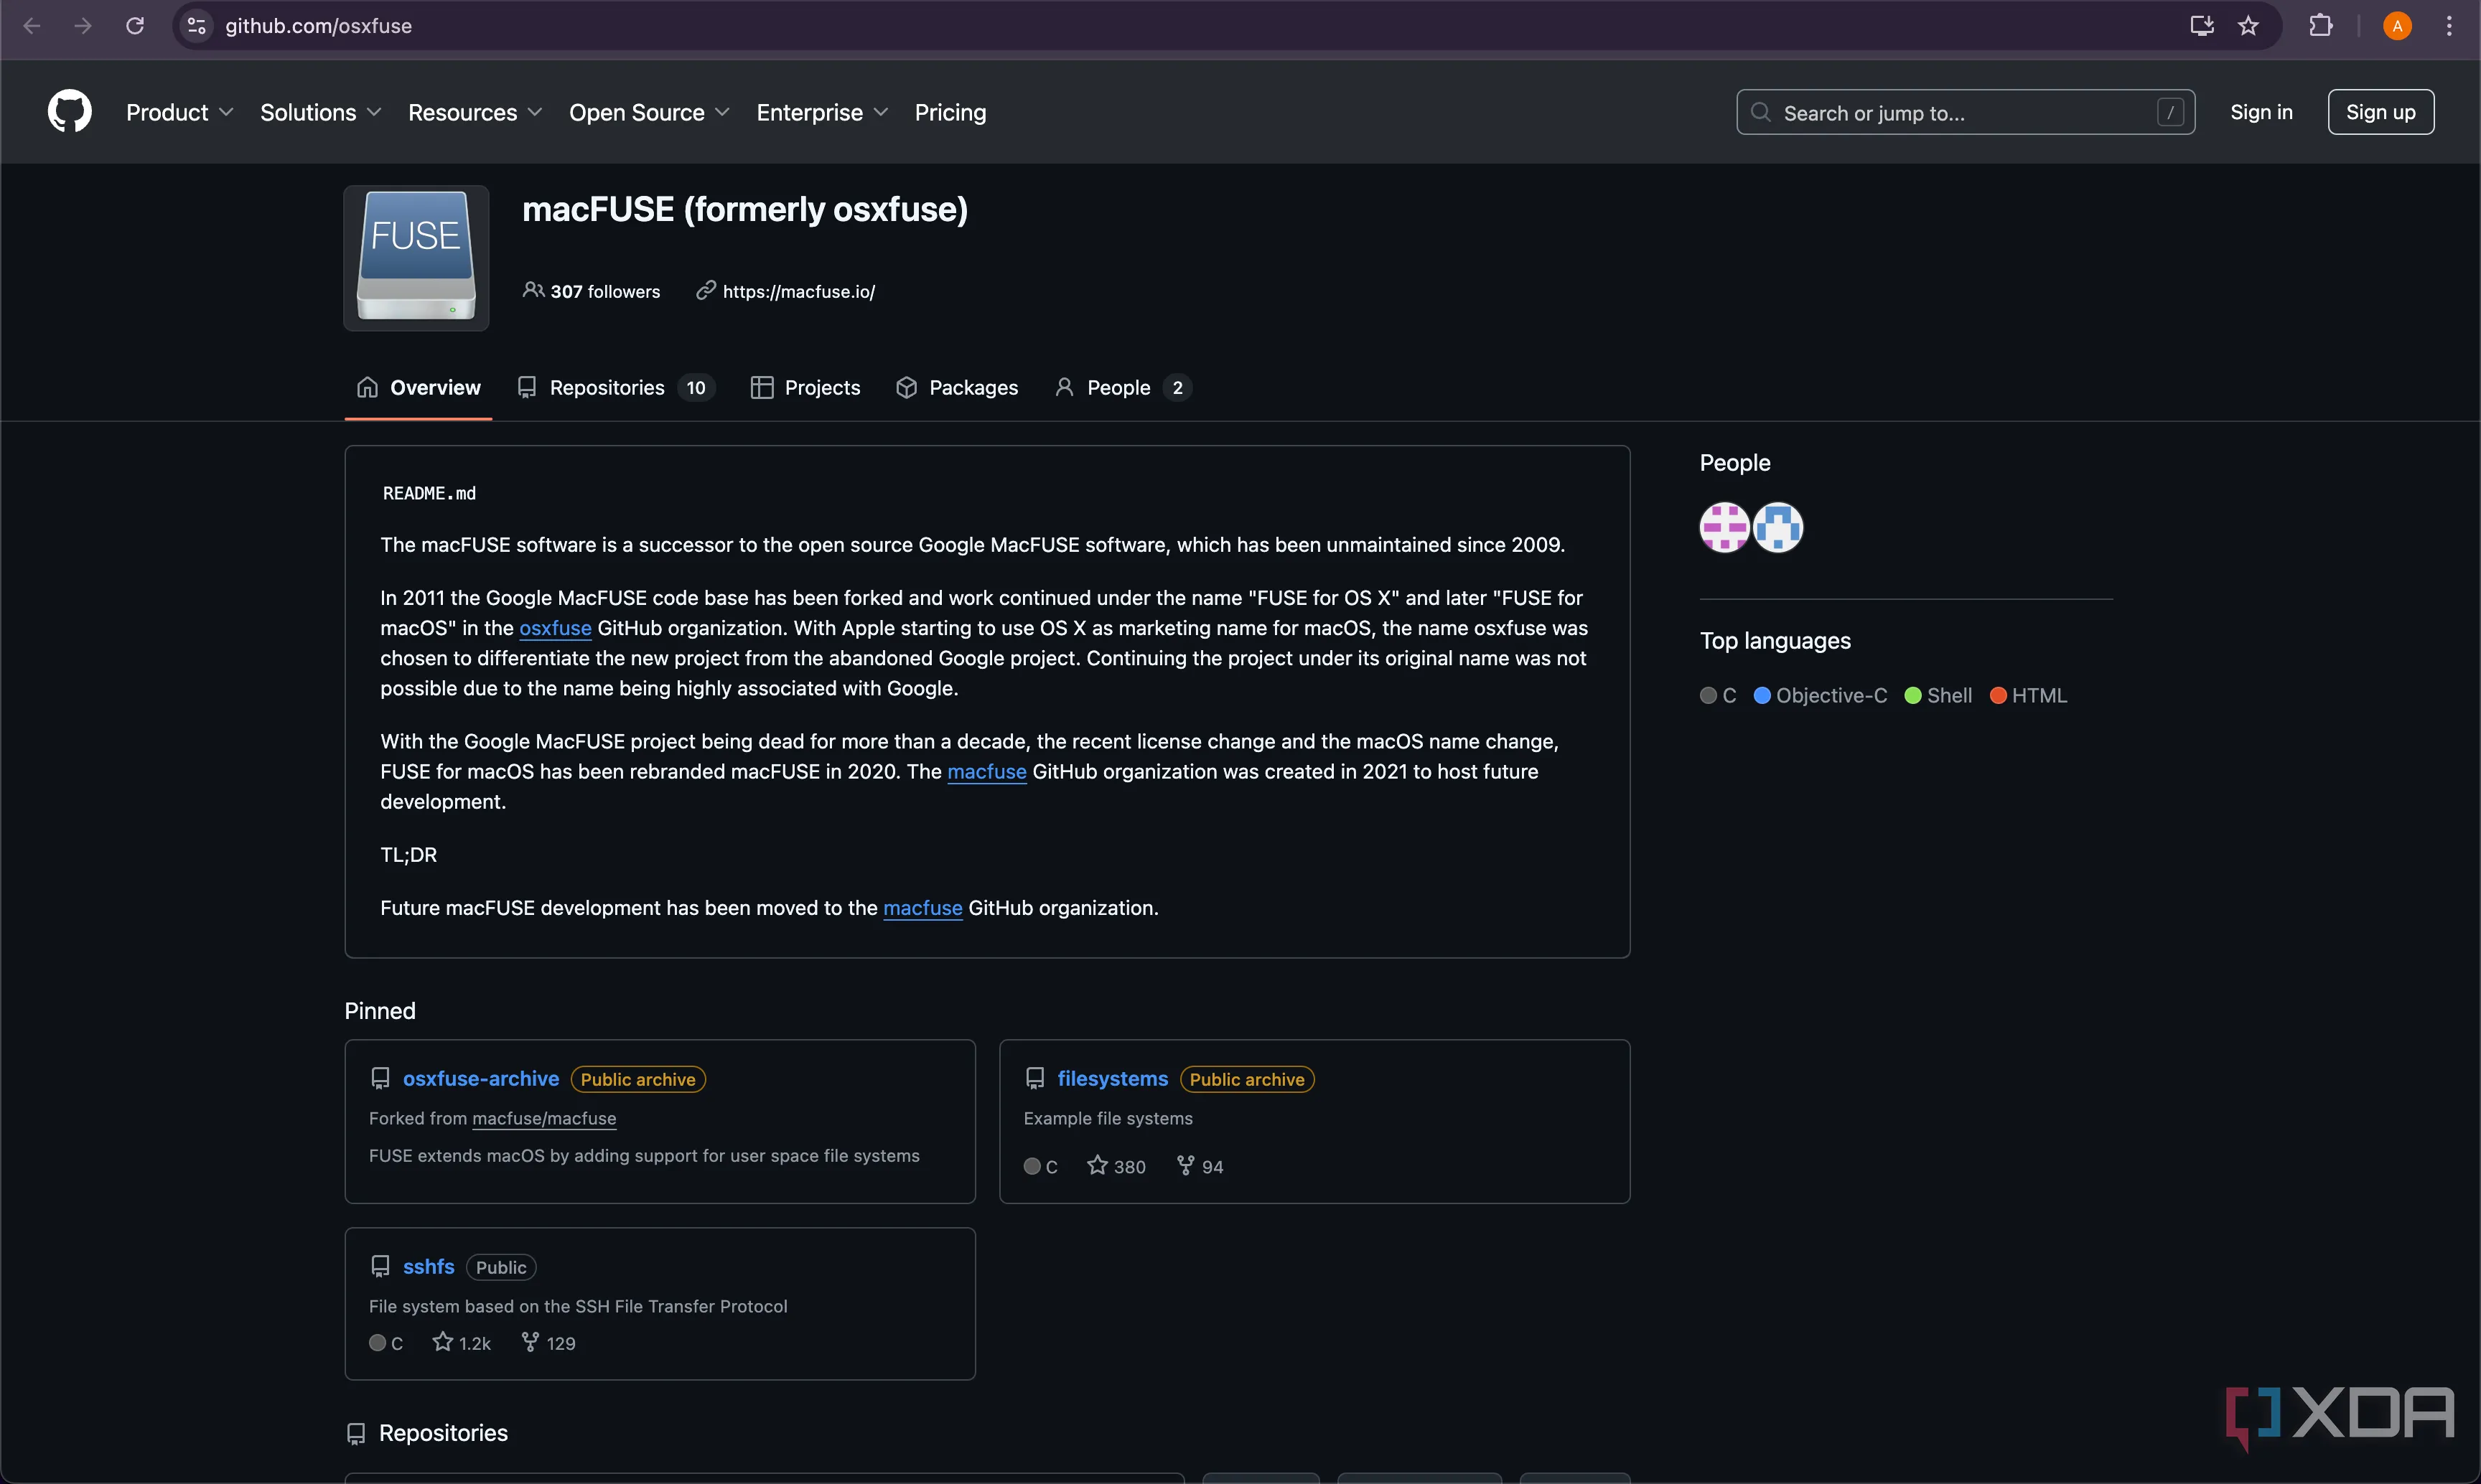Bookmark this page with star icon
Viewport: 2481px width, 1484px height.
[2249, 26]
